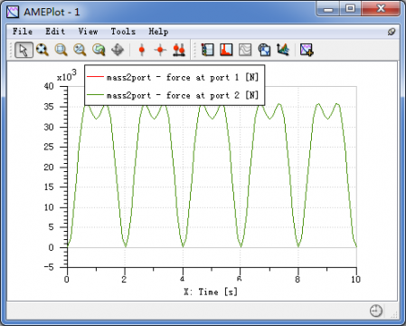Screen dimensions: 406x326
Task: Select force at port 2 legend entry
Action: coord(173,95)
